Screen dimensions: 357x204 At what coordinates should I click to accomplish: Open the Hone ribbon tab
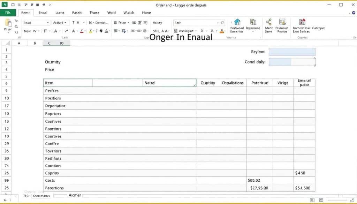click(x=146, y=13)
